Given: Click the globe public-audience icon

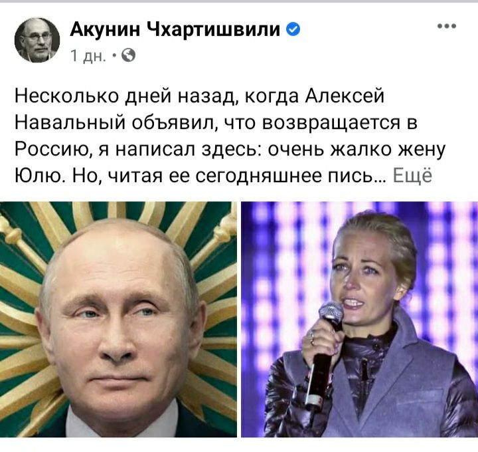Looking at the screenshot, I should point(128,55).
